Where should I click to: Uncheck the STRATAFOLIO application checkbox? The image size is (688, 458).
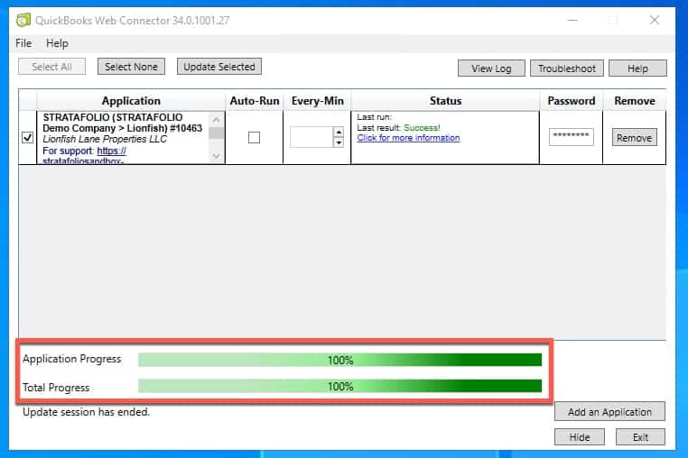27,138
